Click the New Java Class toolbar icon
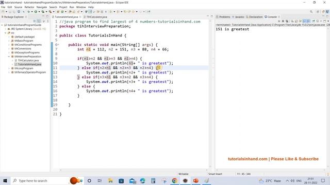 62,12
